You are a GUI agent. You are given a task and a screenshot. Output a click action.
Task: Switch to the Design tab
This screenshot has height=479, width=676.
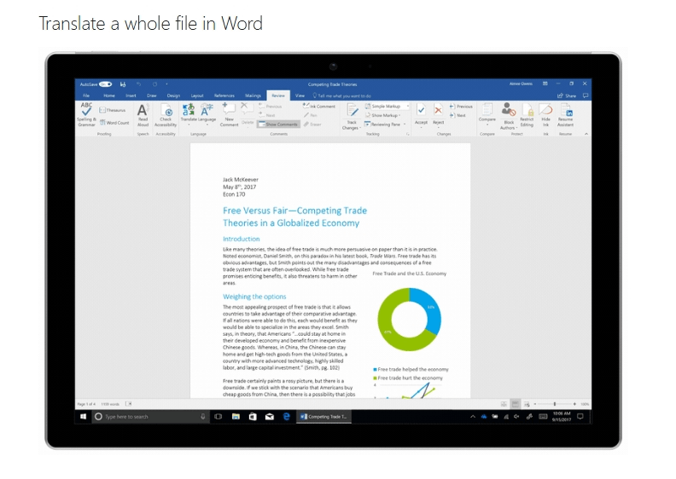point(173,95)
